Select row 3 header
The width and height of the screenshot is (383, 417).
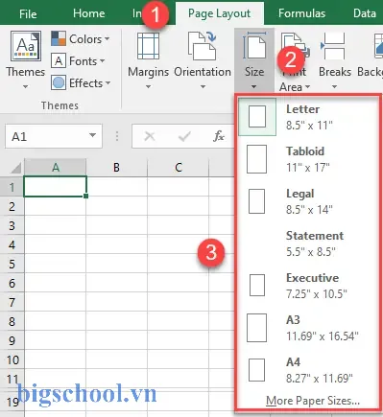(12, 225)
